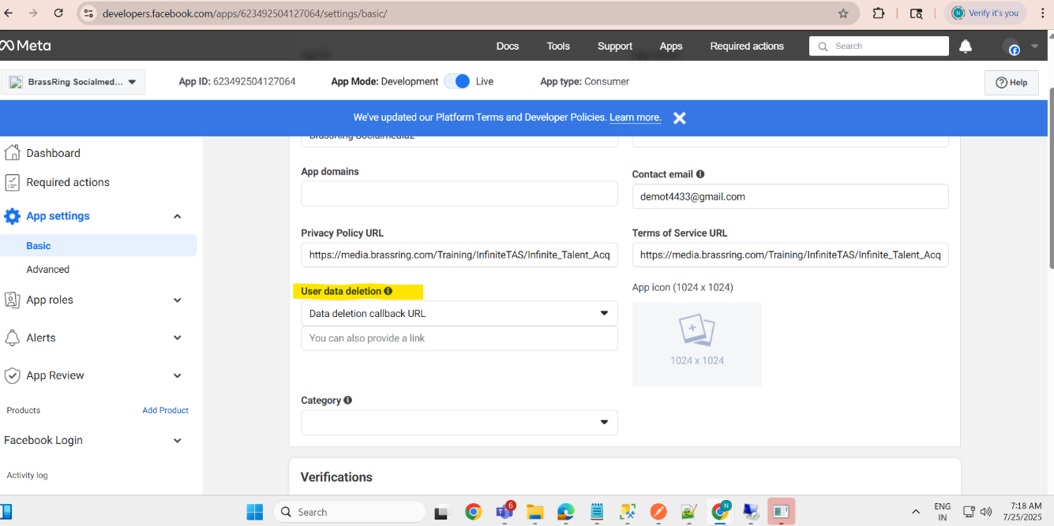This screenshot has width=1054, height=526.
Task: Open the Category dropdown
Action: (x=459, y=423)
